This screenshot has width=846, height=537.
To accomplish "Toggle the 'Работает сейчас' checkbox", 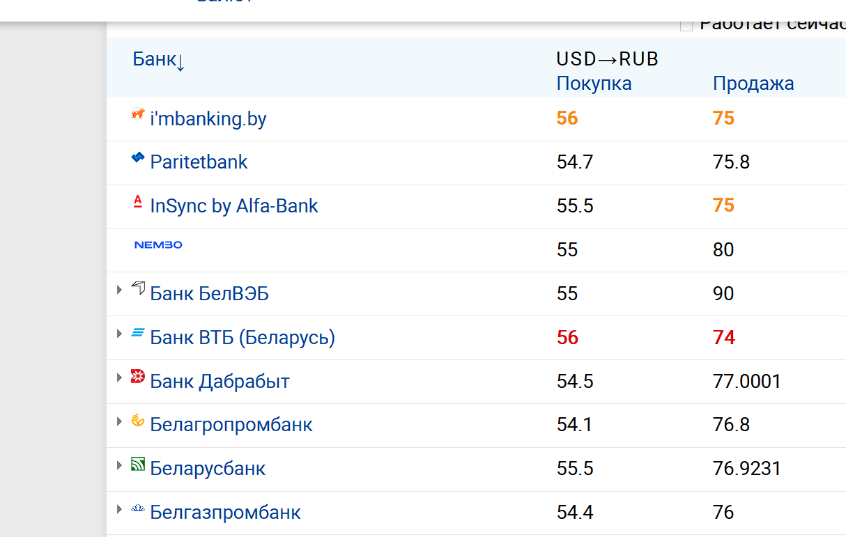I will [x=686, y=26].
